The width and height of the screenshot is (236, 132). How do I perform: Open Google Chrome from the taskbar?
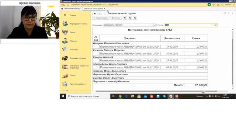click(120, 96)
